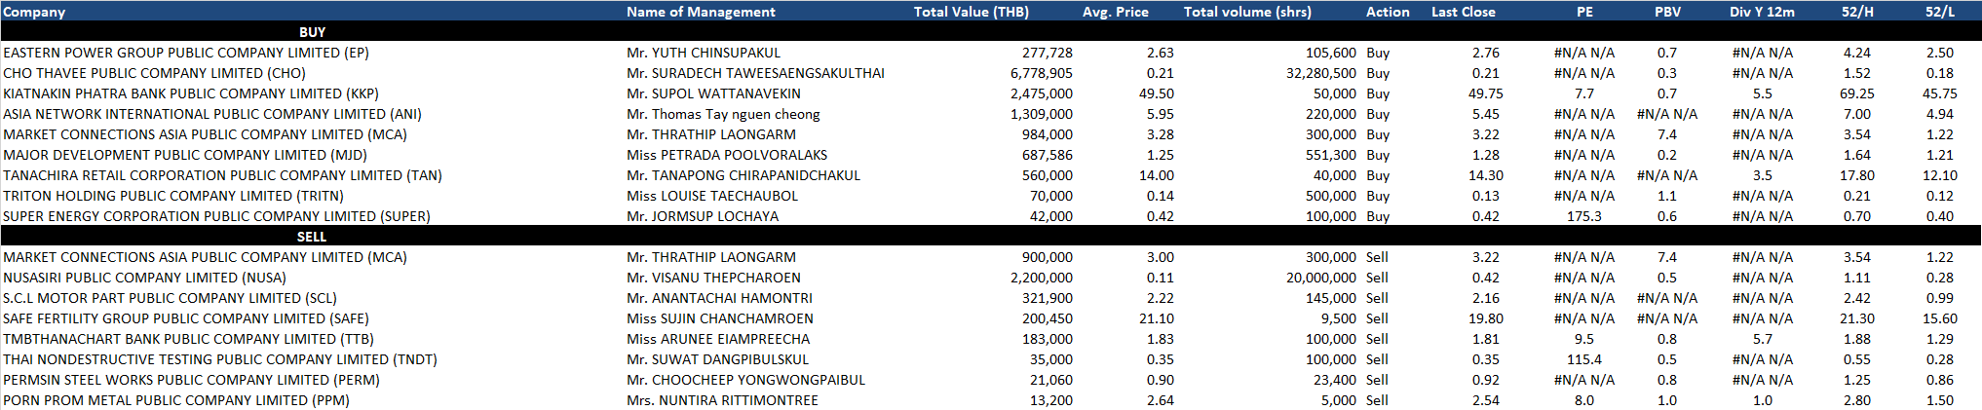Select Miss LOUISE TAECHAUBOL cell
The height and width of the screenshot is (410, 1982).
[x=712, y=196]
